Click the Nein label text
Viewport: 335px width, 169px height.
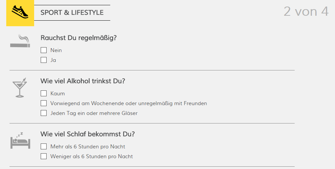coord(56,50)
